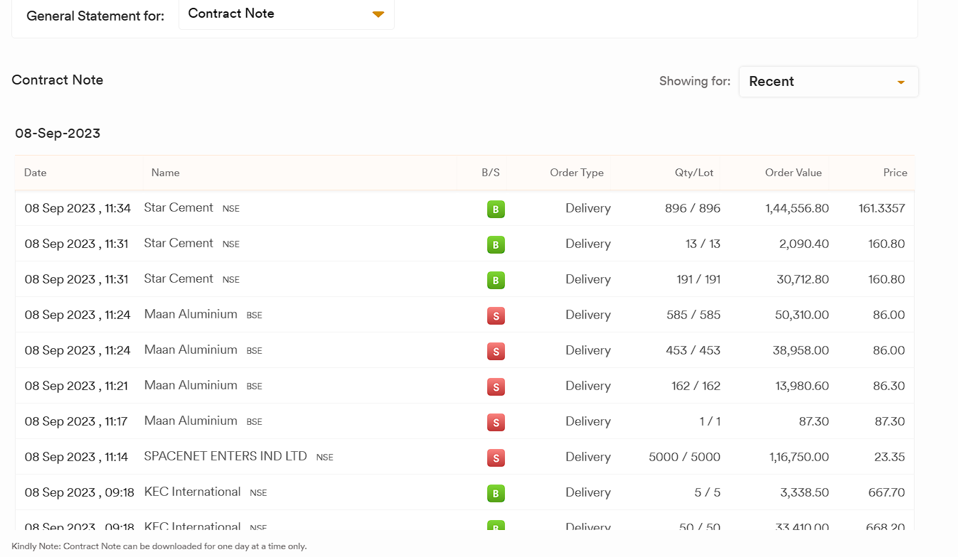Click the Buy badge for Star Cement 191 qty row

click(x=496, y=280)
